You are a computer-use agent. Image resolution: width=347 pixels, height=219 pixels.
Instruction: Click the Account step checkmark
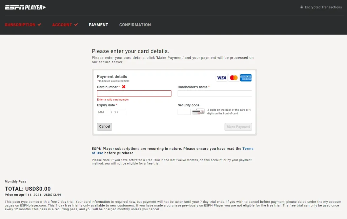point(76,24)
